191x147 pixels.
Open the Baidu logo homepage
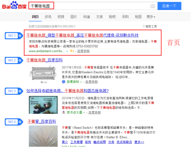[x=14, y=5]
